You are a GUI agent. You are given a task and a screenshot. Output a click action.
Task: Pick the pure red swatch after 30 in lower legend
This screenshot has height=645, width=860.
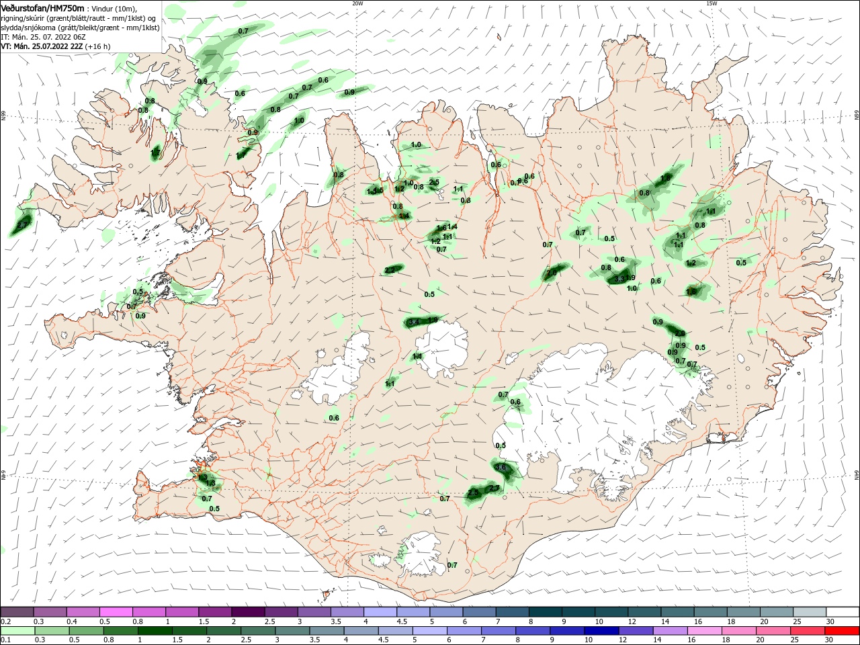842,631
